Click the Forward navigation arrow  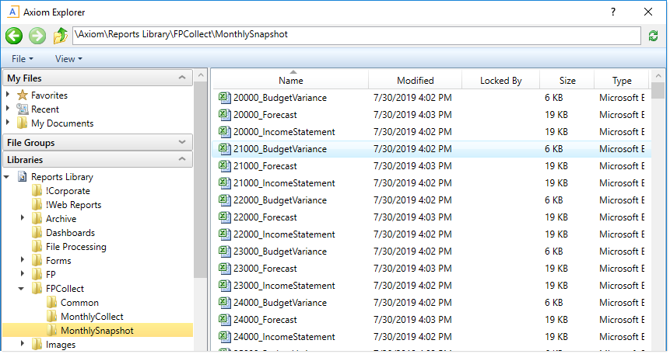tap(37, 36)
